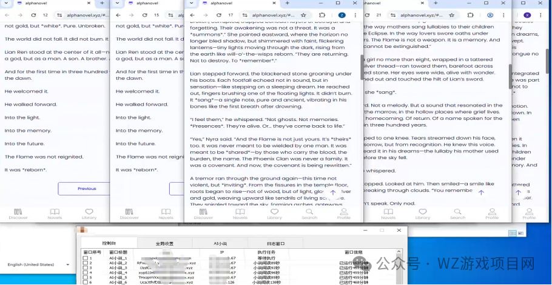
Task: Open Novels in the second browser window
Action: pyautogui.click(x=166, y=214)
